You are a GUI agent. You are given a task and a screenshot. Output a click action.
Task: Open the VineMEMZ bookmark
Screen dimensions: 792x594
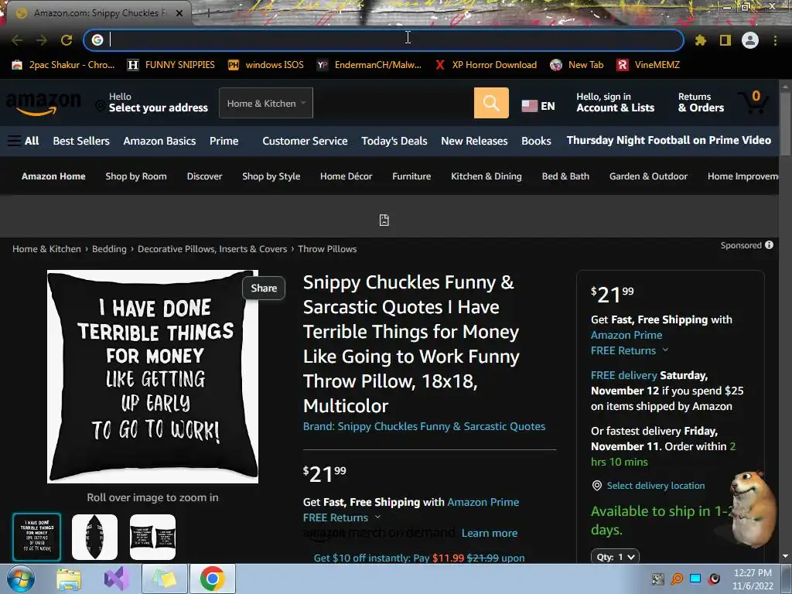tap(648, 65)
